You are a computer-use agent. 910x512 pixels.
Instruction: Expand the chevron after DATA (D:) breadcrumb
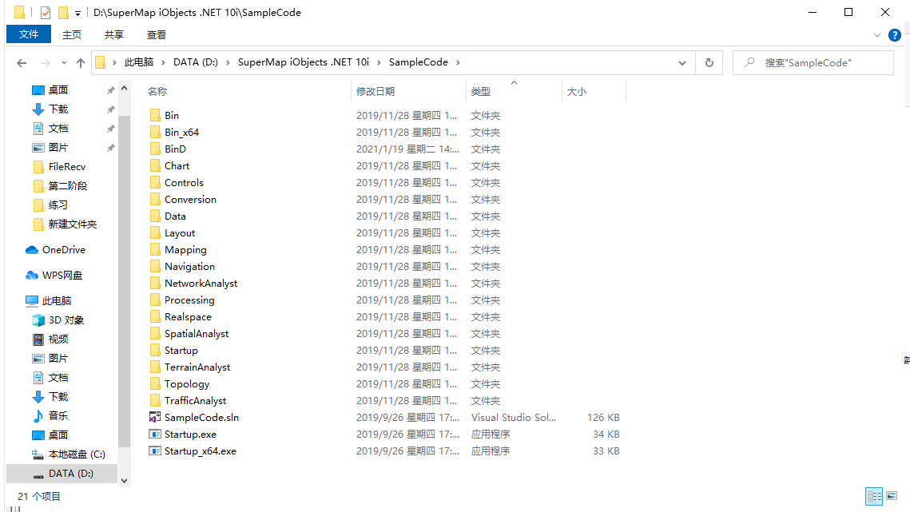pyautogui.click(x=228, y=62)
